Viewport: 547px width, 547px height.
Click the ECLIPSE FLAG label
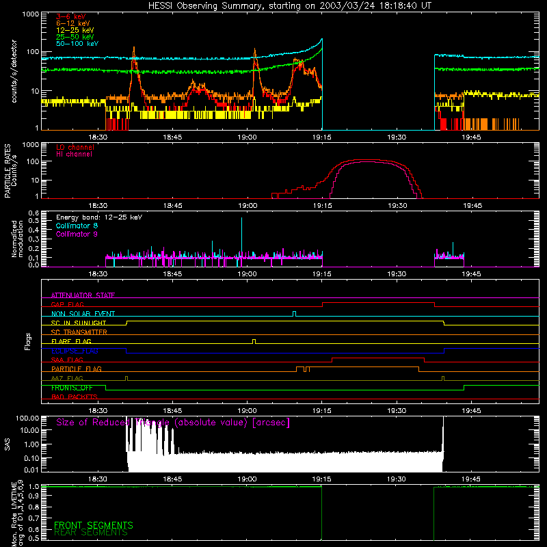coord(75,351)
